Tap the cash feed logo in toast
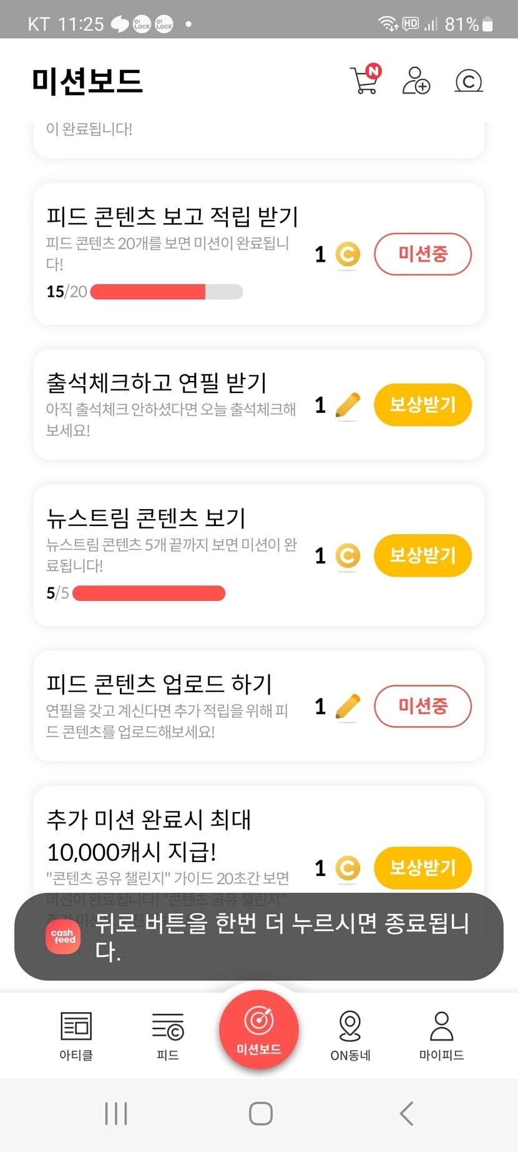 coord(63,936)
